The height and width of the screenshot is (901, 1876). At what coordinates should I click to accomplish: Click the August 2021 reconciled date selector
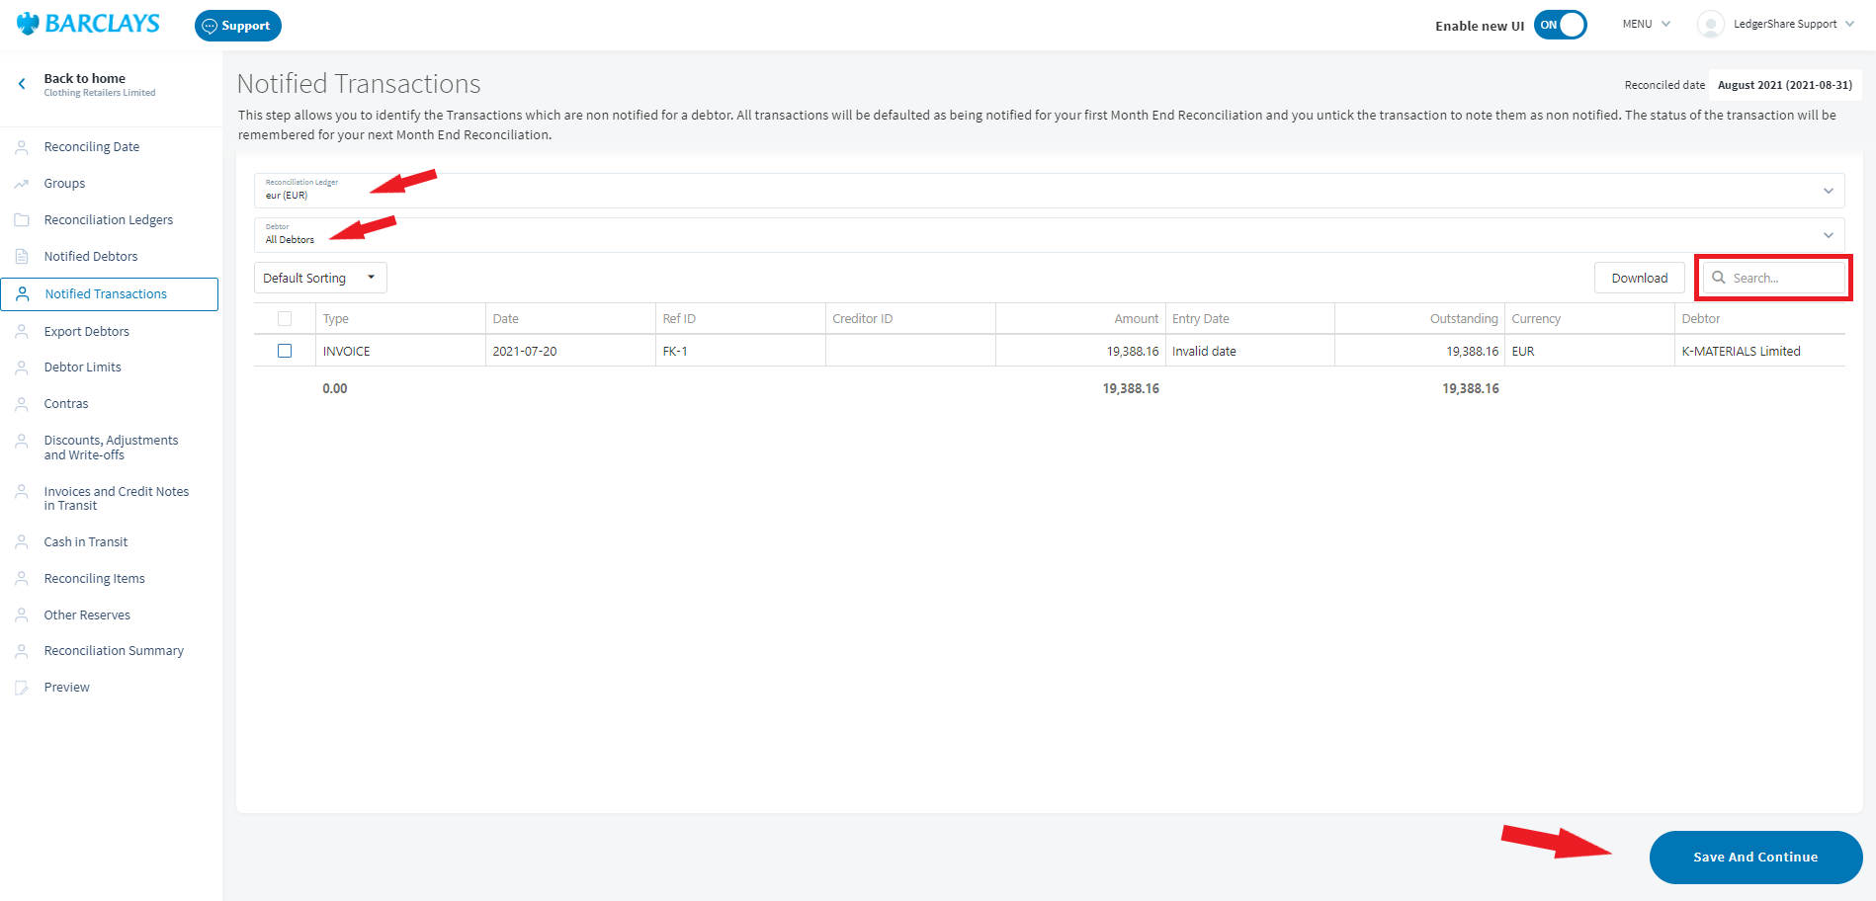[1784, 85]
